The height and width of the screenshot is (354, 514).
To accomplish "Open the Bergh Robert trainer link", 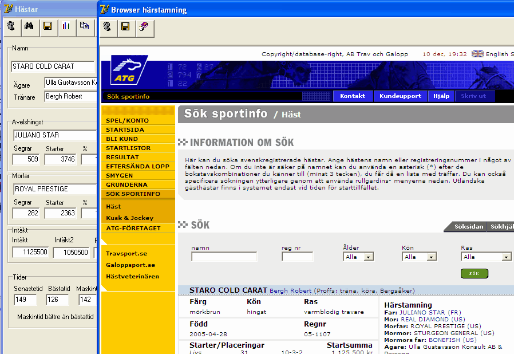I will [x=290, y=290].
